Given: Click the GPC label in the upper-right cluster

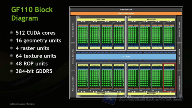Looking at the screenshot, I should pos(129,17).
